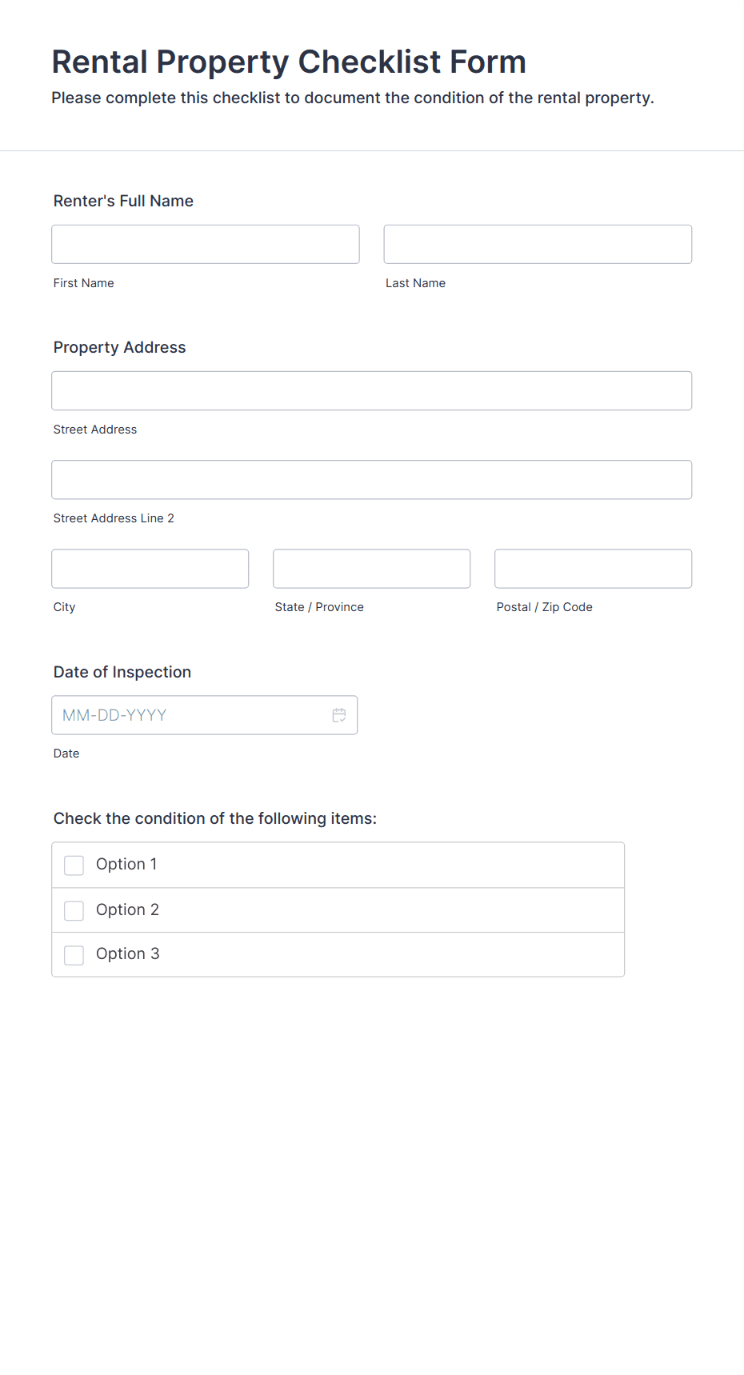Select the Option 3 row label
The width and height of the screenshot is (744, 1375).
(127, 953)
